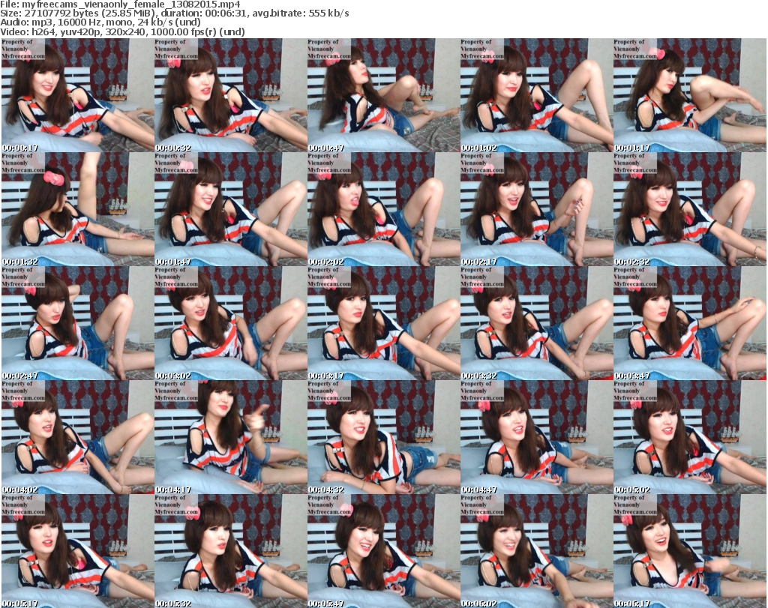Select the Size line reading 27107792 bytes
The height and width of the screenshot is (608, 768).
[x=174, y=13]
